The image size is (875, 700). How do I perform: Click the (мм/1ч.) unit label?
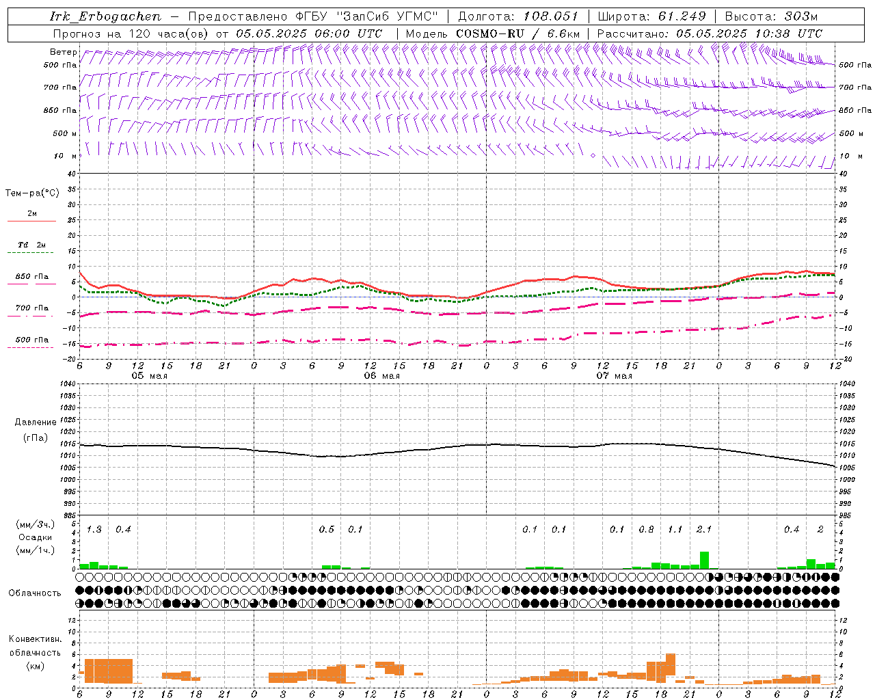[35, 550]
